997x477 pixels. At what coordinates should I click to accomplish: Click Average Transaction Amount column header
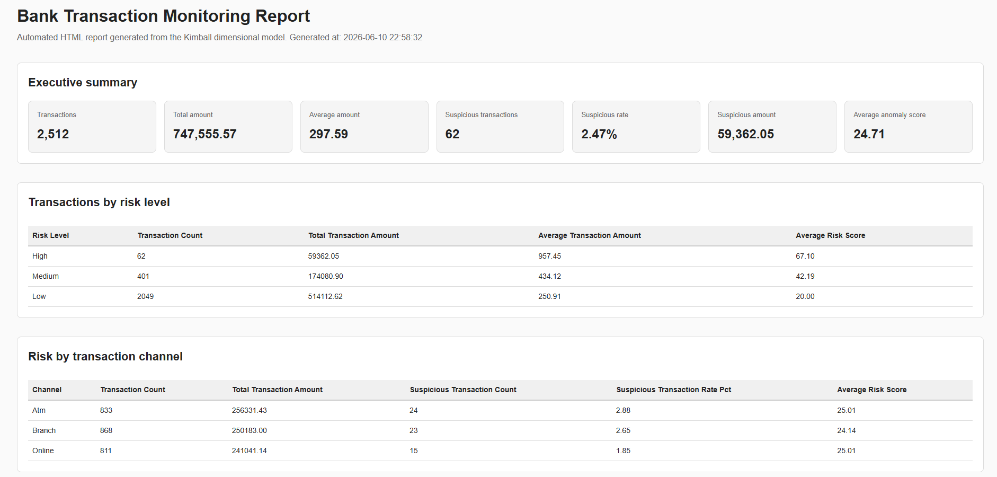tap(590, 235)
